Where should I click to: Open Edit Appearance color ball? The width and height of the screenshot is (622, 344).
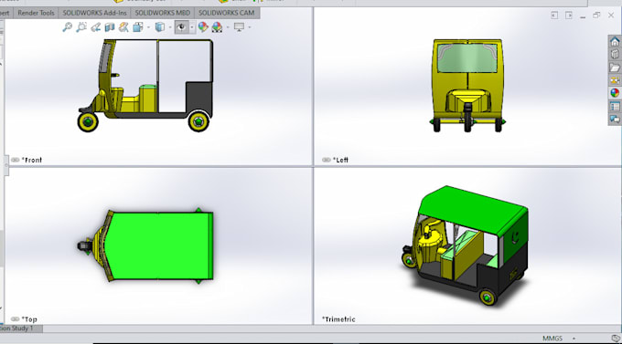(203, 27)
